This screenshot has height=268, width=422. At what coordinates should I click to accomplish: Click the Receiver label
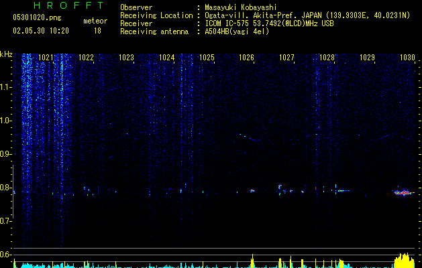click(136, 23)
